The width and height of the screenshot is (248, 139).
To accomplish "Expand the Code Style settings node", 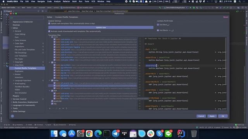I will coord(14,44).
